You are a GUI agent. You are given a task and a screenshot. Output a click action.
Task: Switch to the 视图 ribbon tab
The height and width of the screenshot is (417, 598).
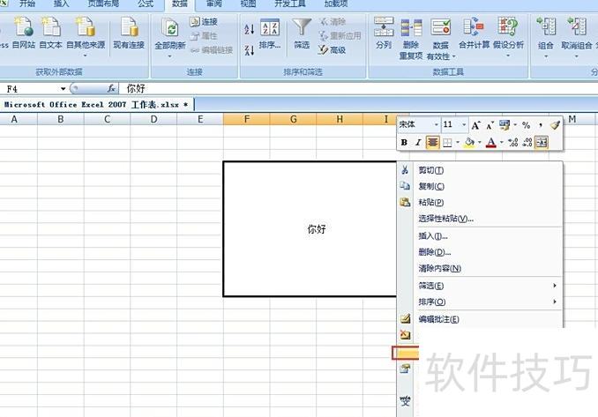click(248, 4)
